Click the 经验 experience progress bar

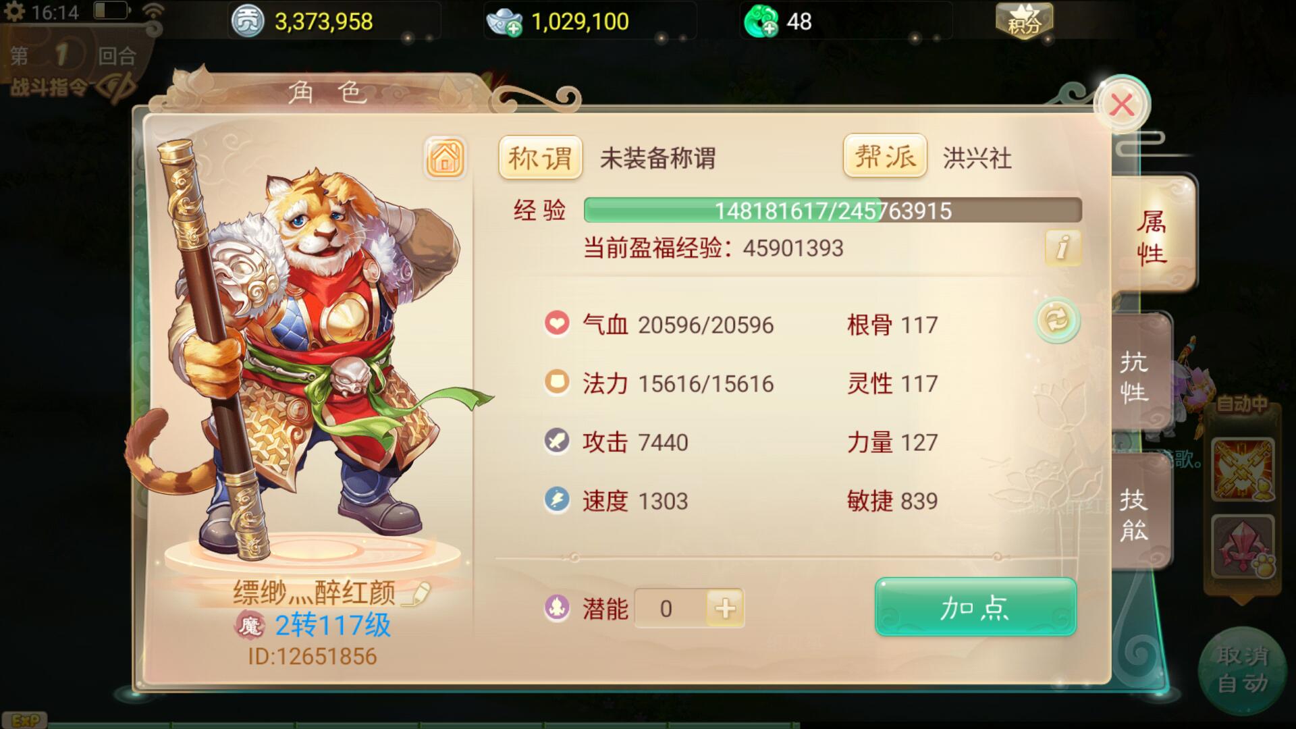832,211
